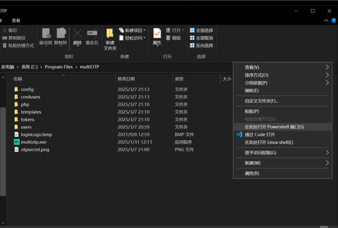Expand the 分组依据(P) submenu arrow
338x228 pixels.
click(x=327, y=83)
